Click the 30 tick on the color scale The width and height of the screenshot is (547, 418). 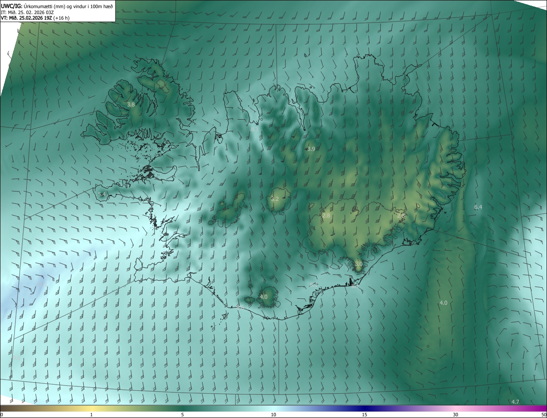pyautogui.click(x=456, y=415)
